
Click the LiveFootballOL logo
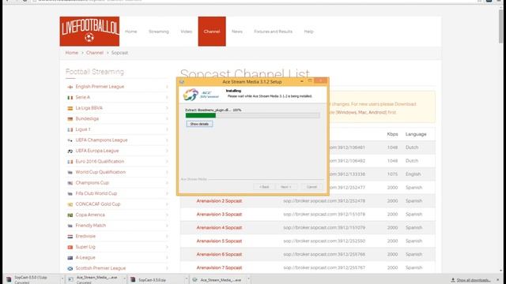click(x=89, y=32)
